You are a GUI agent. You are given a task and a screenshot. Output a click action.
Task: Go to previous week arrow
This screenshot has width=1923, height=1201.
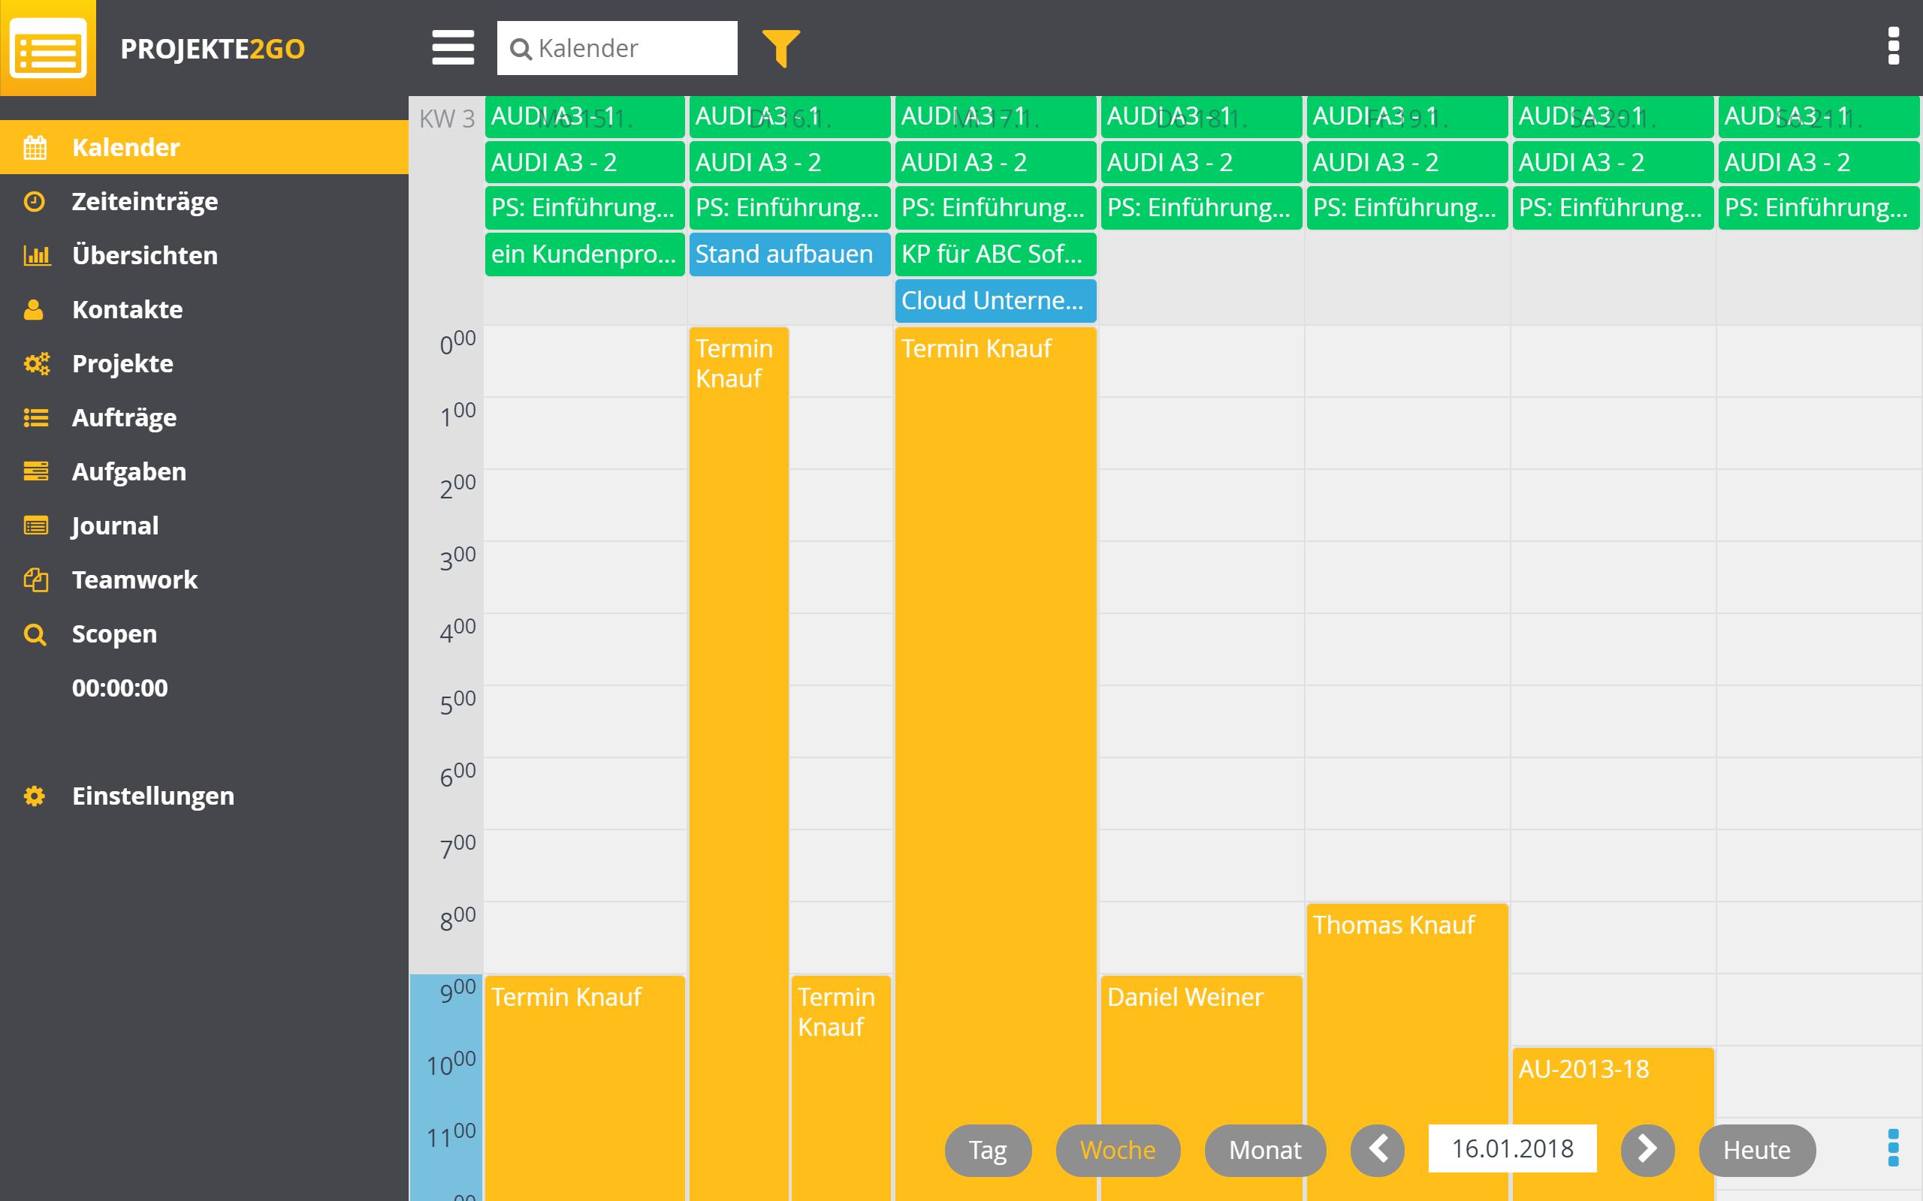pyautogui.click(x=1377, y=1149)
